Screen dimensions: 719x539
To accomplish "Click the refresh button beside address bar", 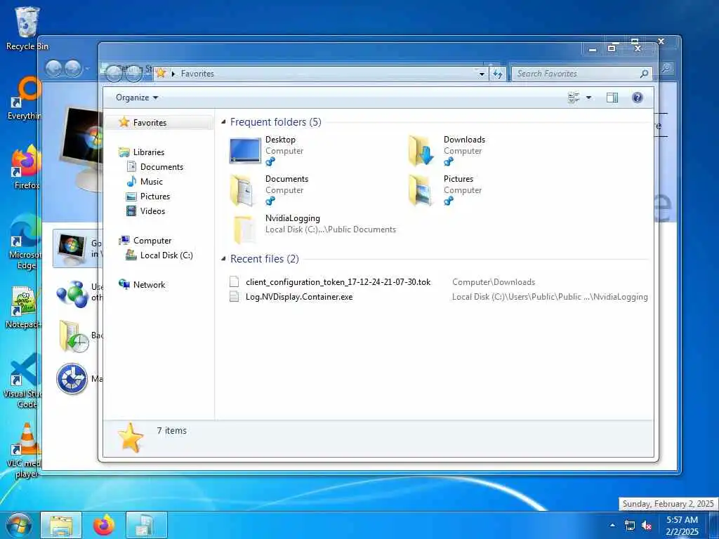I will [498, 74].
